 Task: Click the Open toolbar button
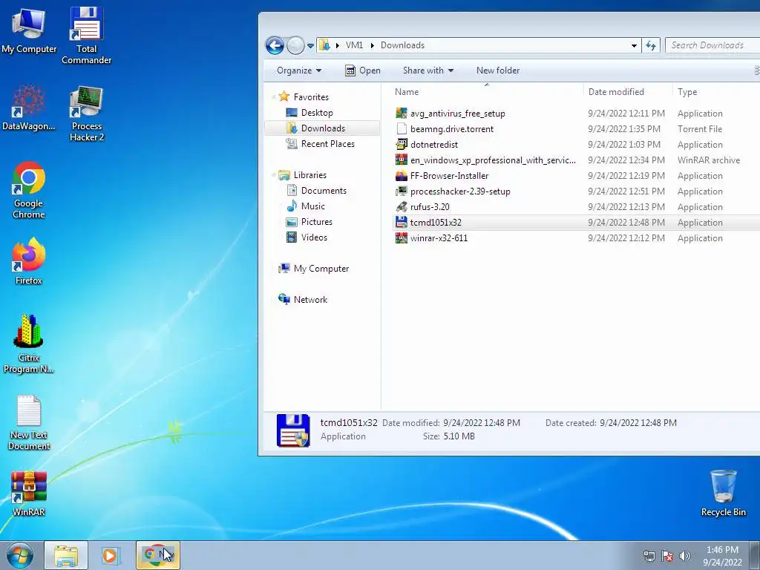pyautogui.click(x=362, y=71)
